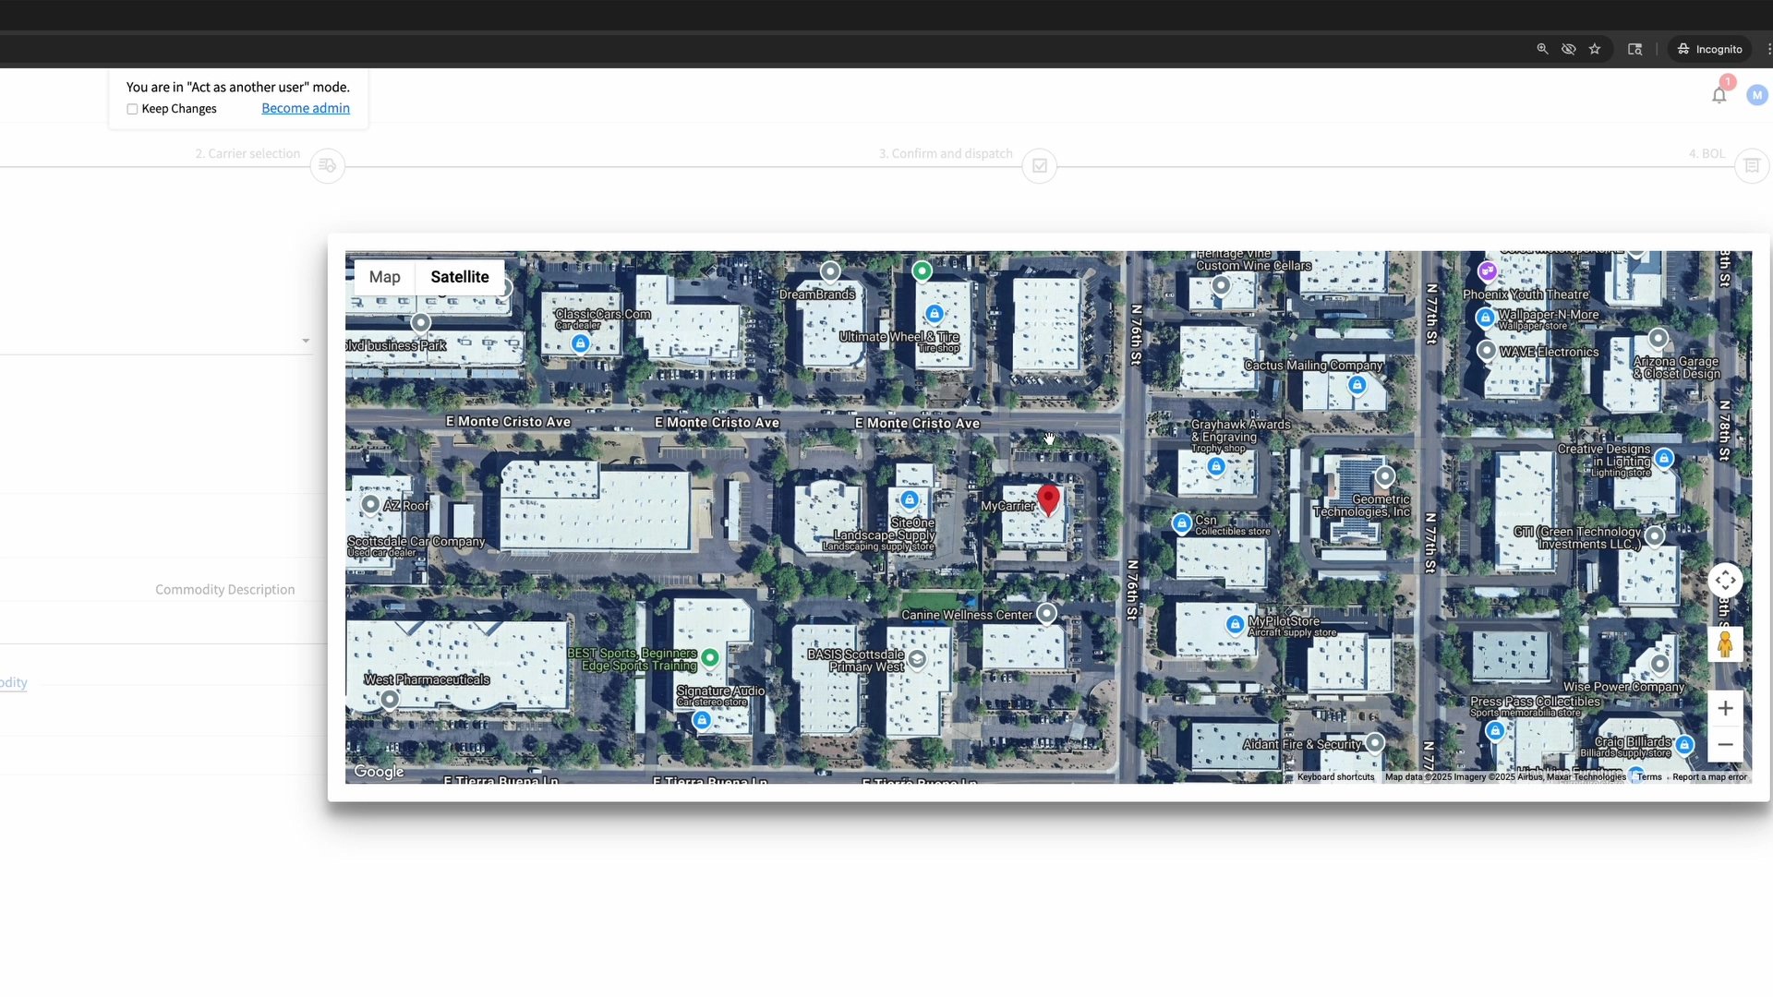Click the browser zoom magnifier icon
This screenshot has width=1773, height=997.
[1542, 49]
